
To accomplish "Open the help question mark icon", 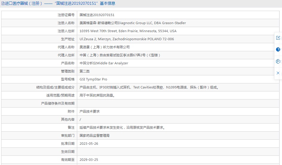I will pos(278,49).
